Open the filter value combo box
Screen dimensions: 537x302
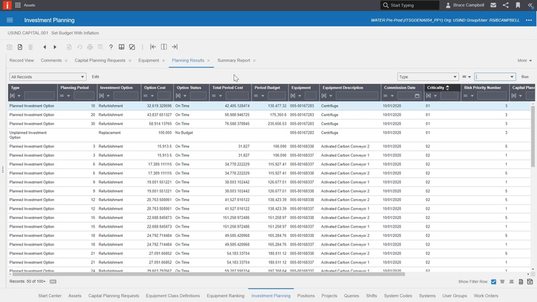pyautogui.click(x=495, y=77)
